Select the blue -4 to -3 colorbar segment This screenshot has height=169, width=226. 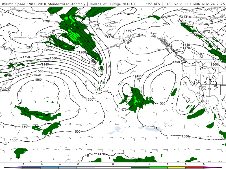49,168
